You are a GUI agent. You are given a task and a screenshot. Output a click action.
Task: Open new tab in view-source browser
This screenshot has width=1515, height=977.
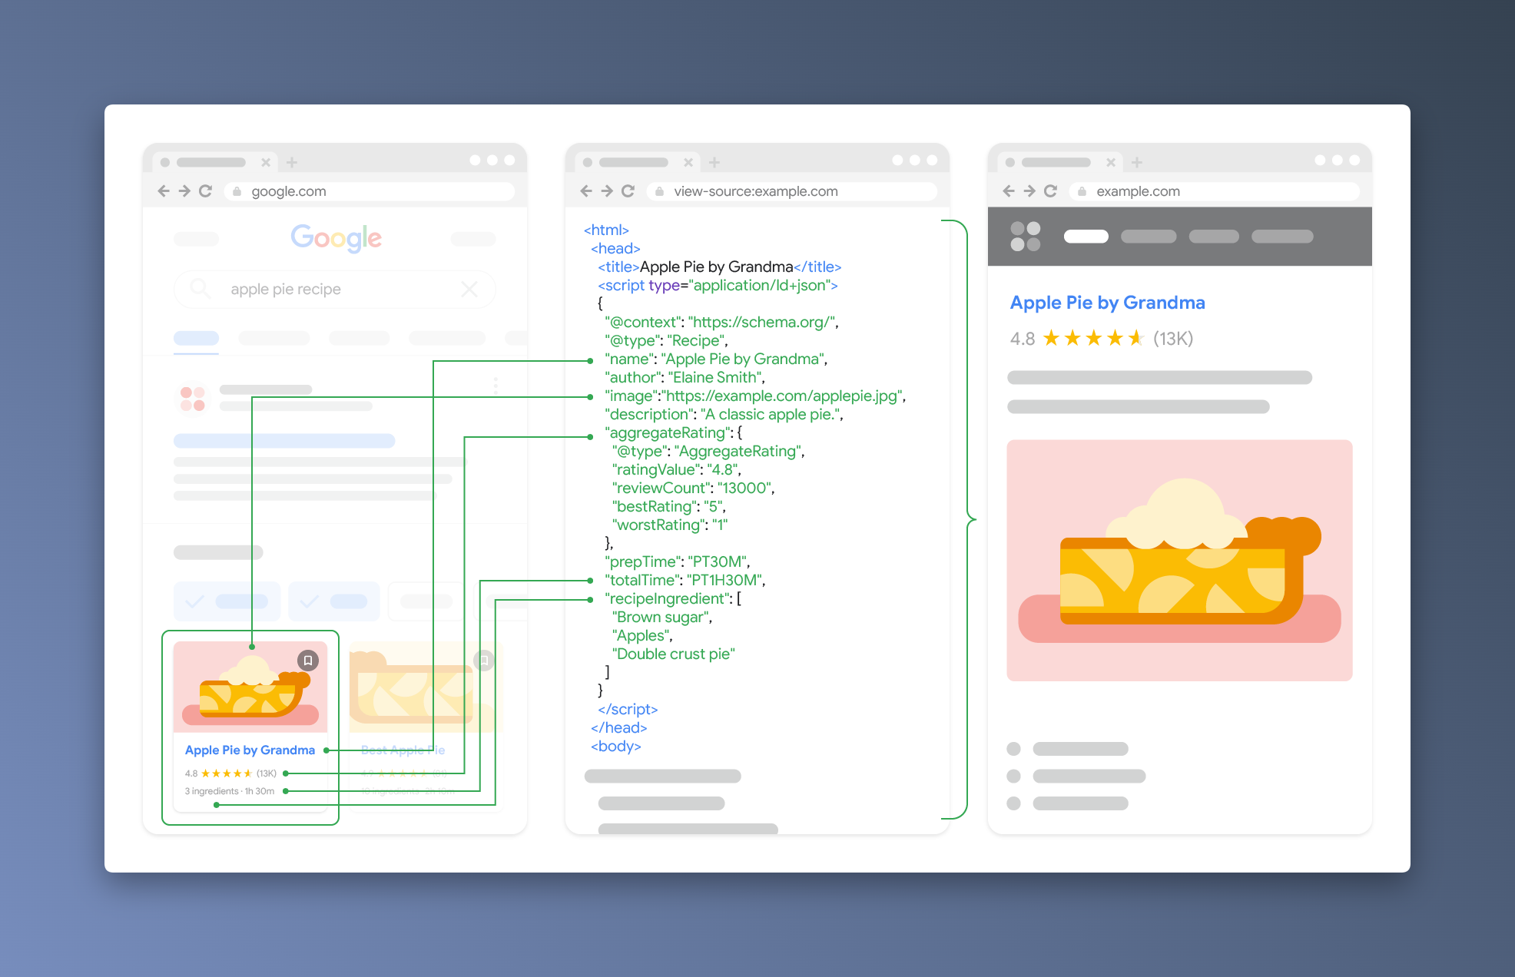(x=714, y=162)
